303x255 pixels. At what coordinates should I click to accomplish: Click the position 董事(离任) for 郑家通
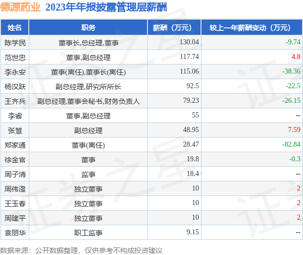[88, 145]
